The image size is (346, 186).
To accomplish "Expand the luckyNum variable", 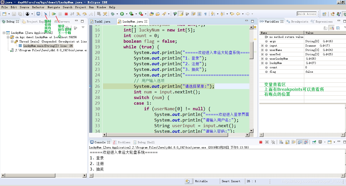I will [x=262, y=63].
